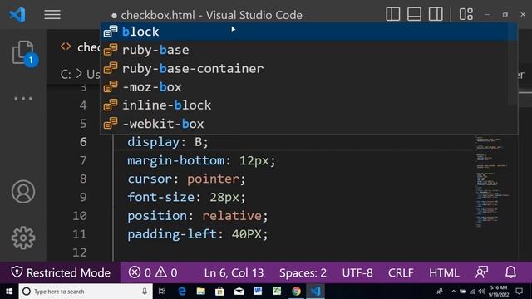Open the Customize Layout icon

coord(466,15)
